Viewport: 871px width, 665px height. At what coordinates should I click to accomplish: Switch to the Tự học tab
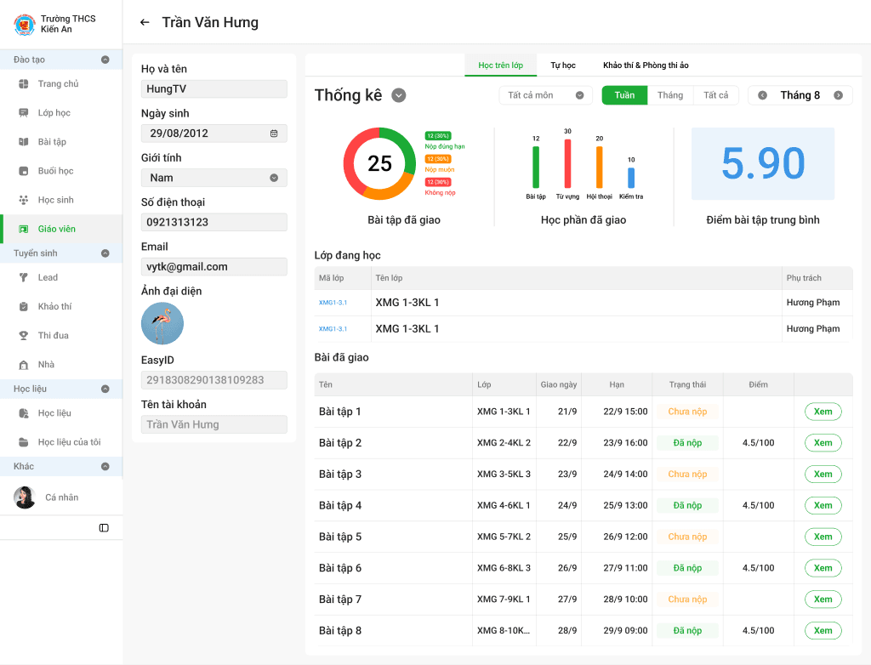(x=563, y=65)
